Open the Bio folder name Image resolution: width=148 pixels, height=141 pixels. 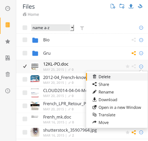[x=46, y=40]
